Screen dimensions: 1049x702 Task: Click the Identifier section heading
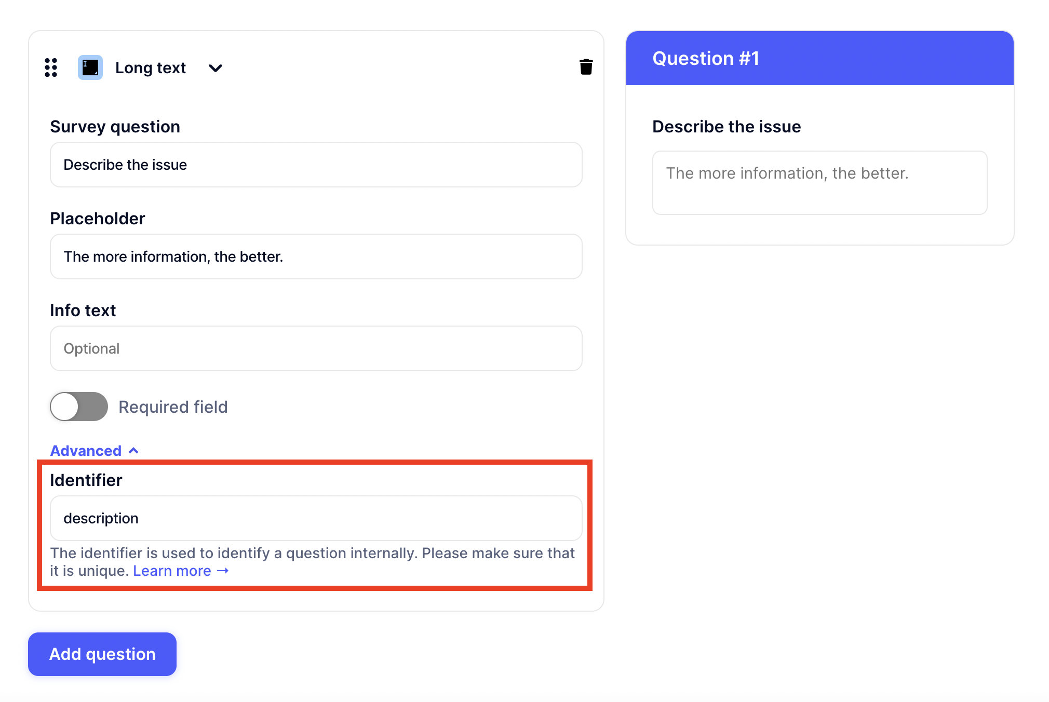(86, 480)
